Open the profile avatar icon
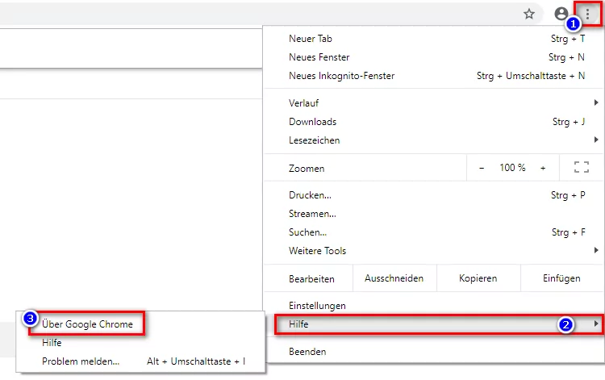 click(561, 14)
